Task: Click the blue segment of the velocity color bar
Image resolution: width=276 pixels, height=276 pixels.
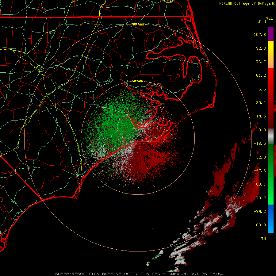Action: 271,219
